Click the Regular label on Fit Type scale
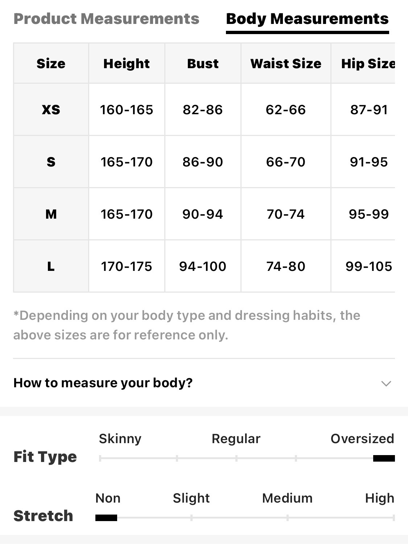The width and height of the screenshot is (408, 553). pyautogui.click(x=236, y=439)
